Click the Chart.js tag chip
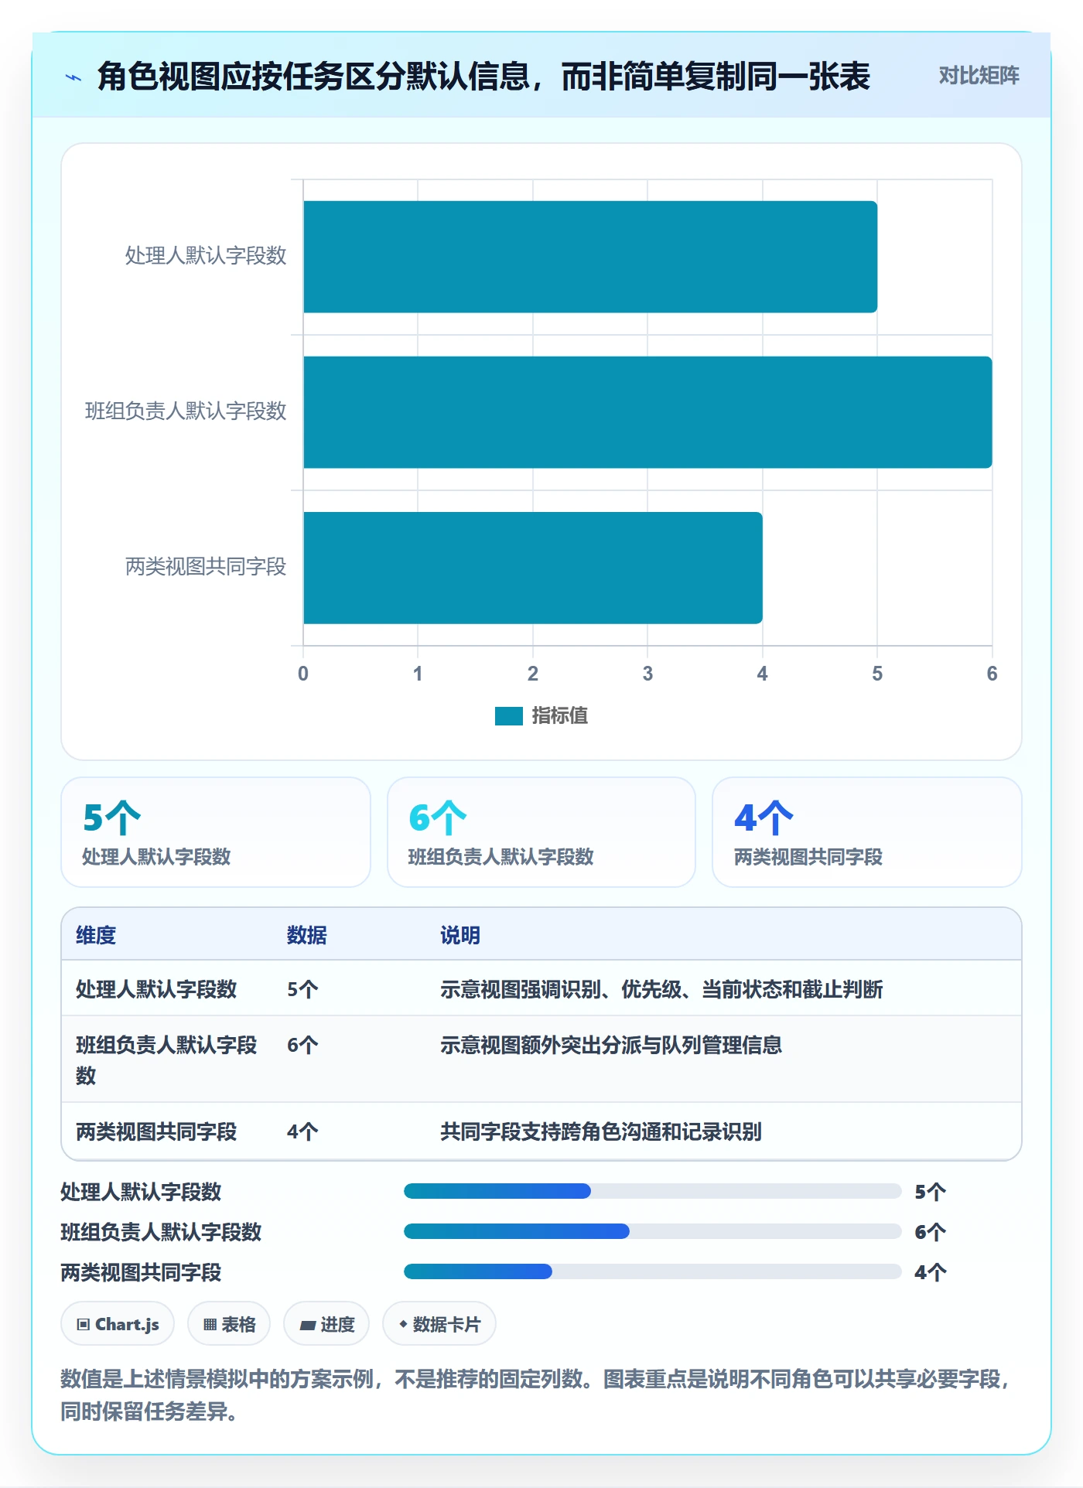This screenshot has width=1083, height=1488. [118, 1324]
